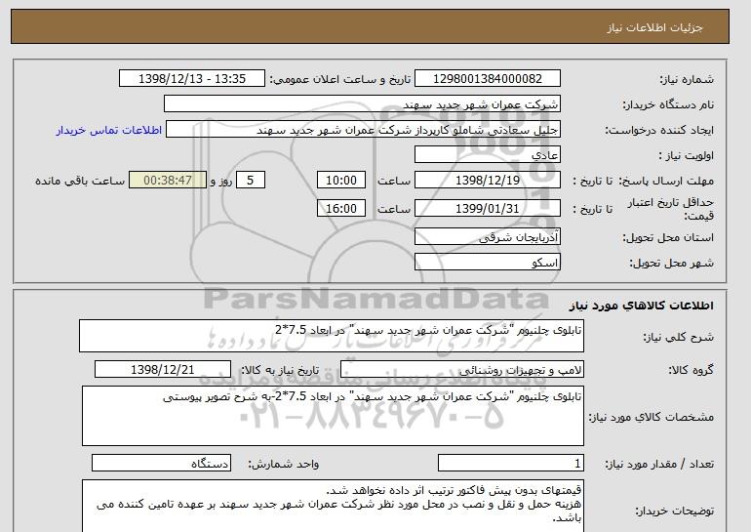Click the label نام دستگاه خریدار

tap(668, 104)
